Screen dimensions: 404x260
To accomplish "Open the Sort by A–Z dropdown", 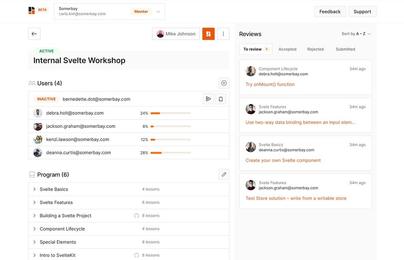I will click(x=356, y=34).
